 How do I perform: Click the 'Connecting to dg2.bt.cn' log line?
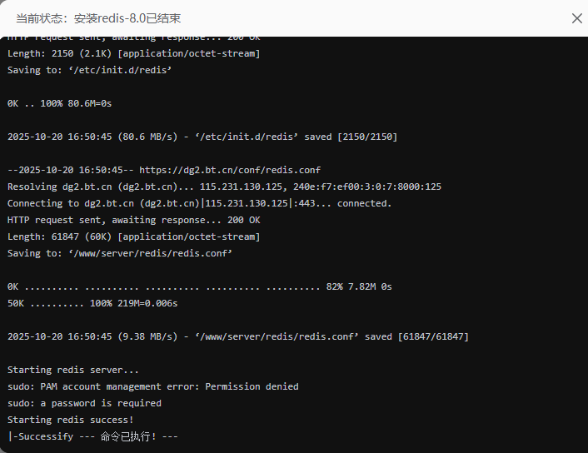199,203
